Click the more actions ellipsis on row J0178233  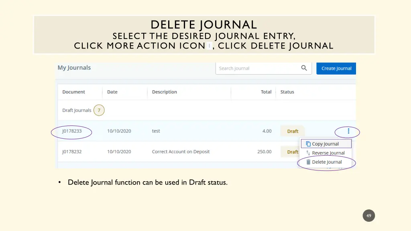coord(348,131)
